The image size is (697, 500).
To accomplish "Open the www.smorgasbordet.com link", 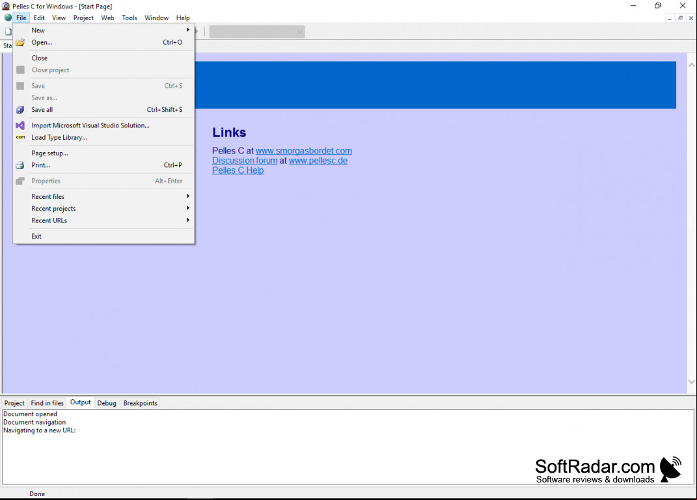I will (x=304, y=151).
